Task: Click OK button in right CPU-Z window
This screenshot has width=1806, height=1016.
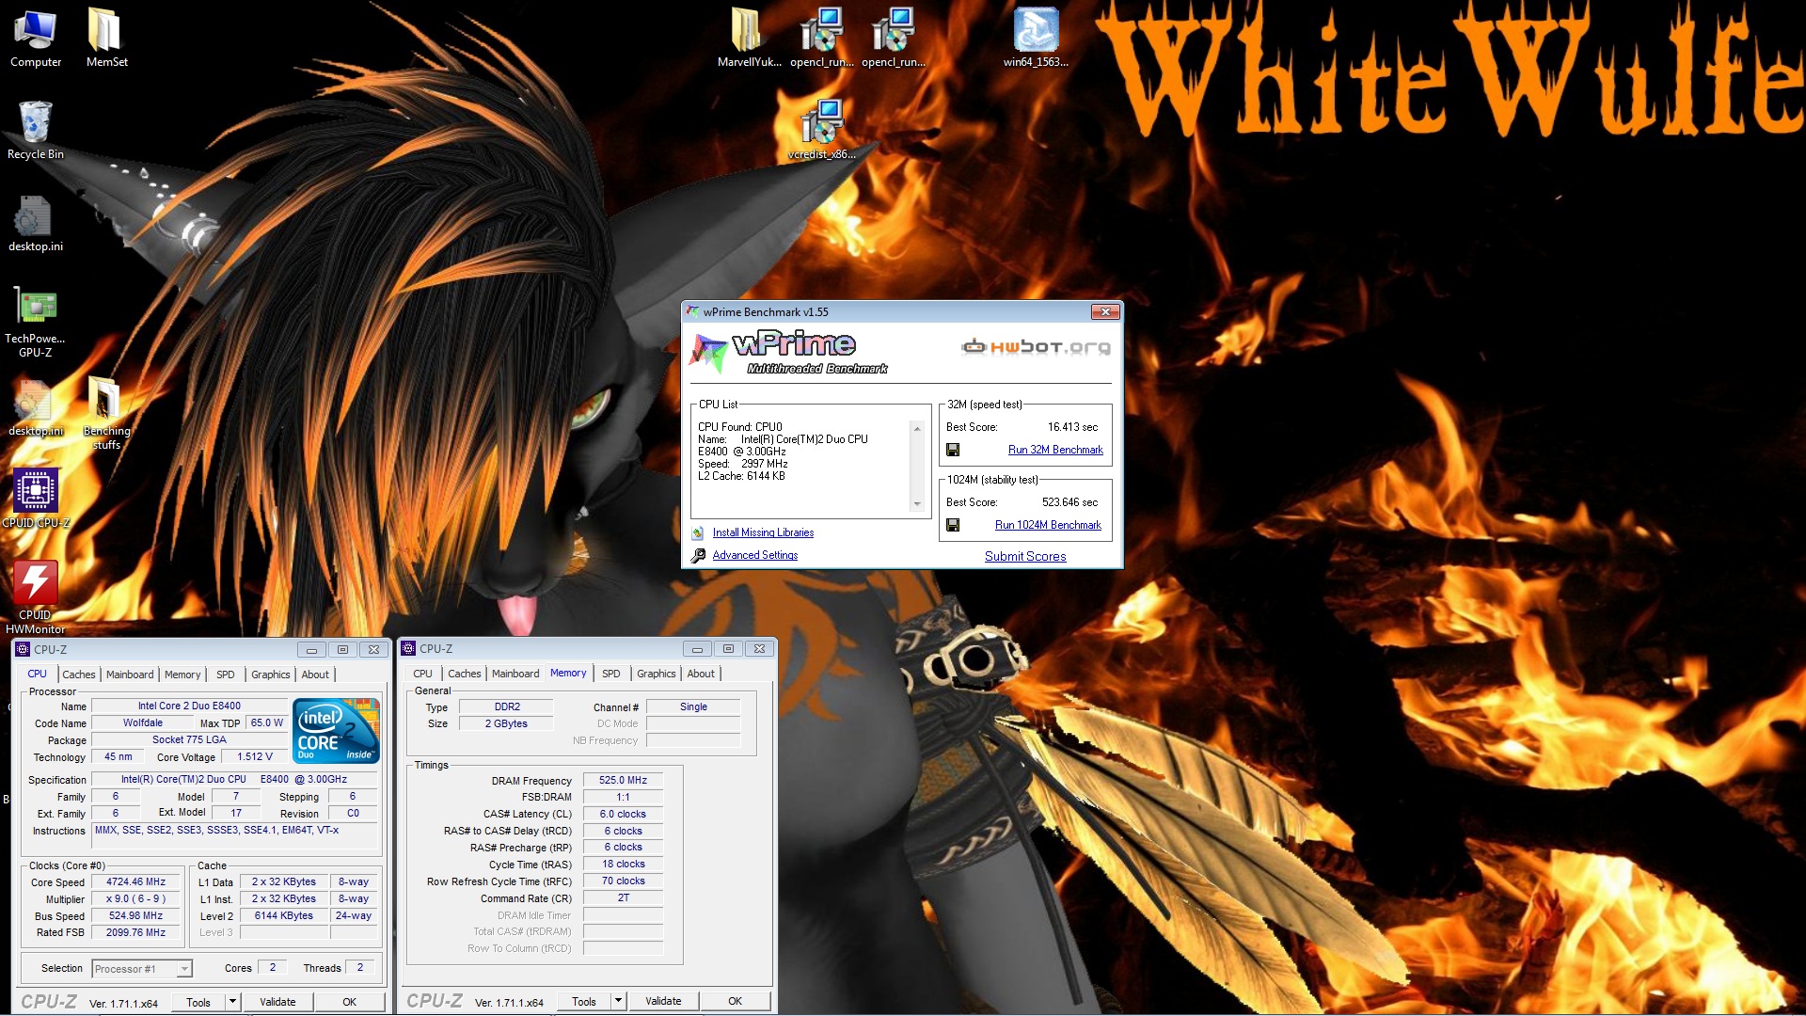Action: click(736, 1001)
